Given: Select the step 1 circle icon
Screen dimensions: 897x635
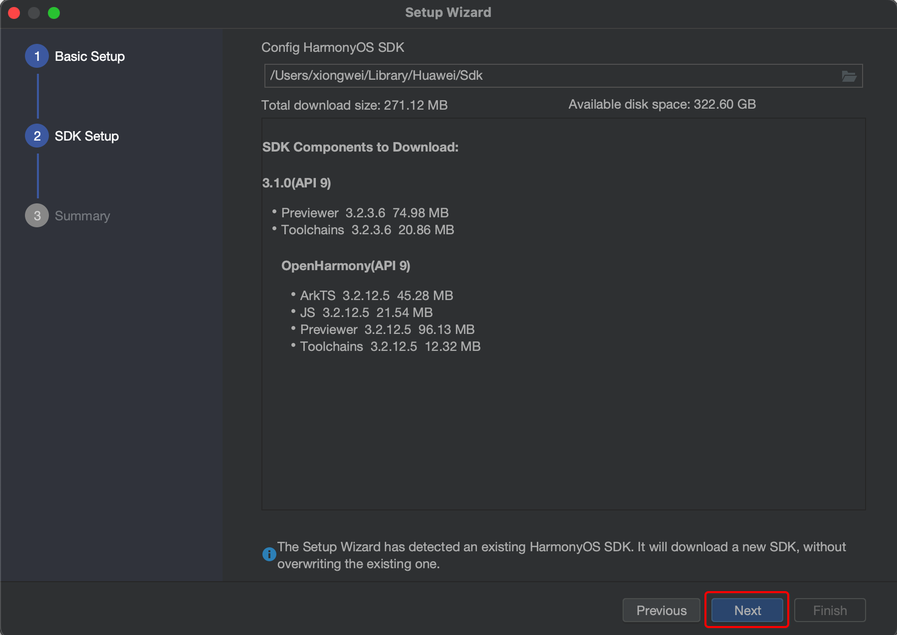Looking at the screenshot, I should click(37, 56).
